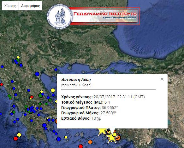Click the red marker at the left edge

2,84
